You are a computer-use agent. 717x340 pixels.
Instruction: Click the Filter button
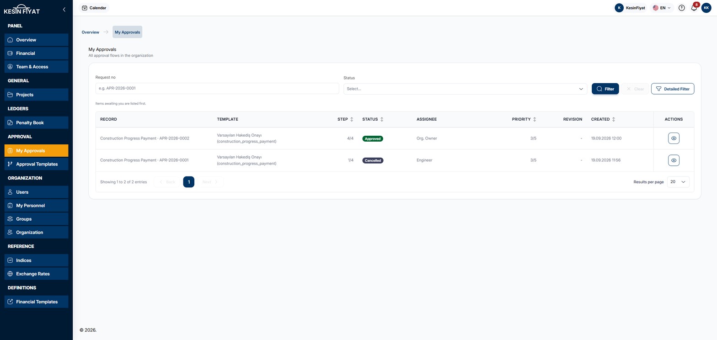[x=605, y=89]
